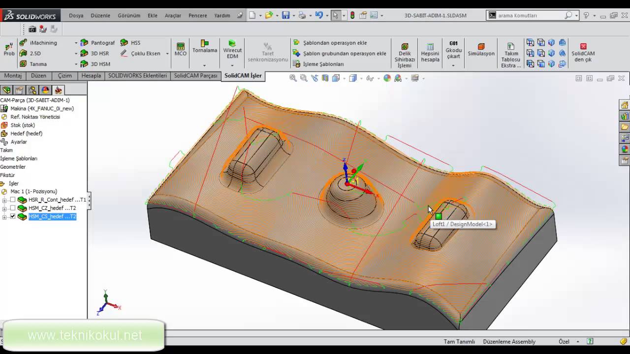Open Takım Tablosu Ekstra
The height and width of the screenshot is (354, 630).
(x=511, y=56)
